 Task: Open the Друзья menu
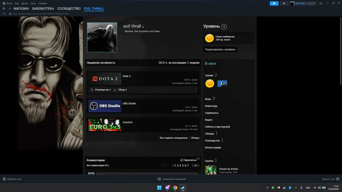click(x=25, y=3)
